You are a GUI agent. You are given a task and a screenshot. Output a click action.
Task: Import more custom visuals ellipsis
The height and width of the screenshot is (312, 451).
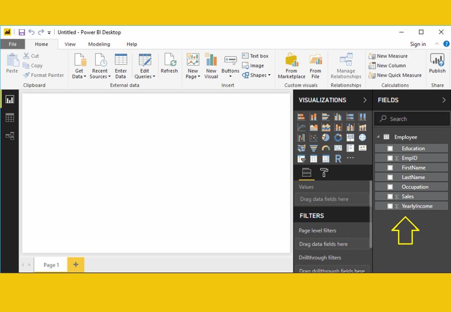[350, 158]
